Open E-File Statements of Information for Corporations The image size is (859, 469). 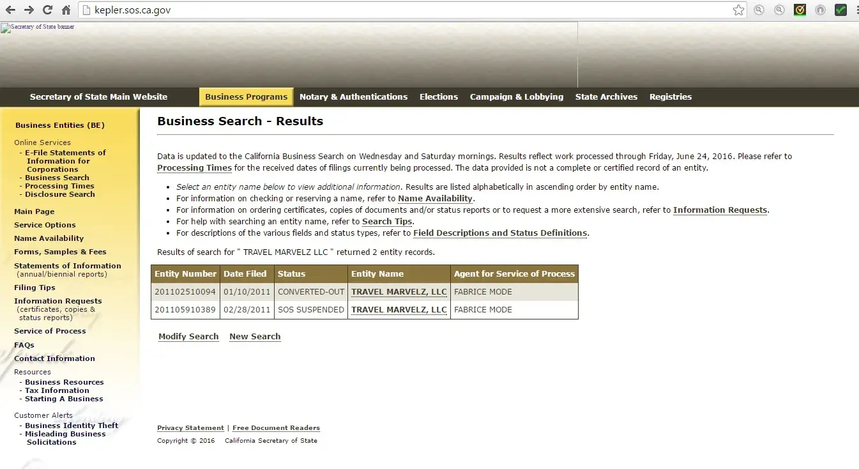tap(65, 161)
